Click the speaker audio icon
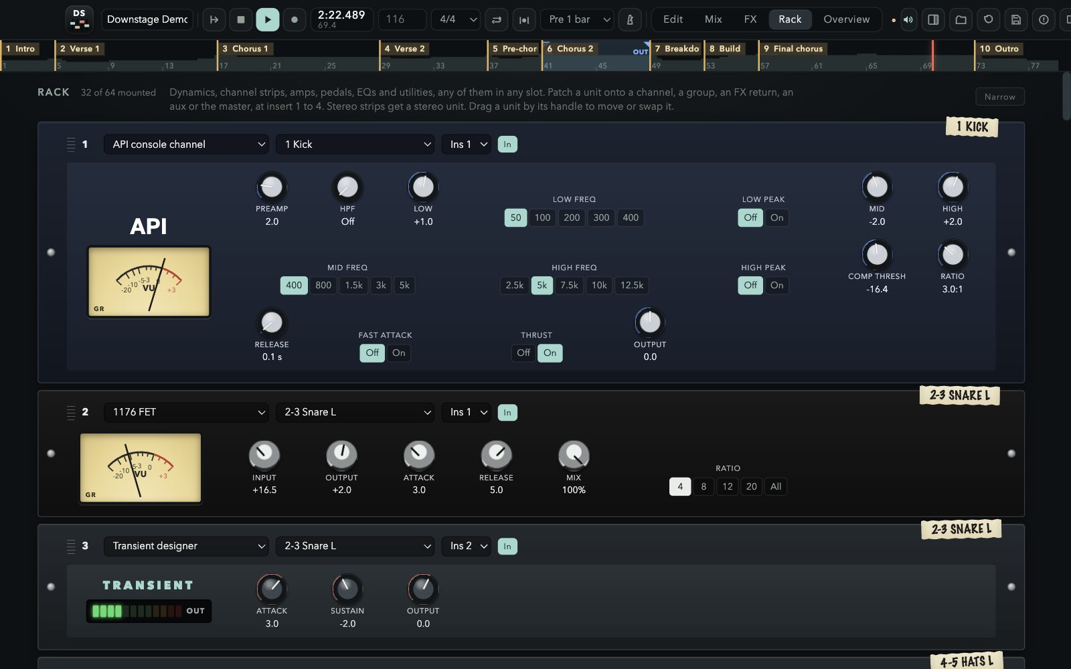 (x=908, y=19)
